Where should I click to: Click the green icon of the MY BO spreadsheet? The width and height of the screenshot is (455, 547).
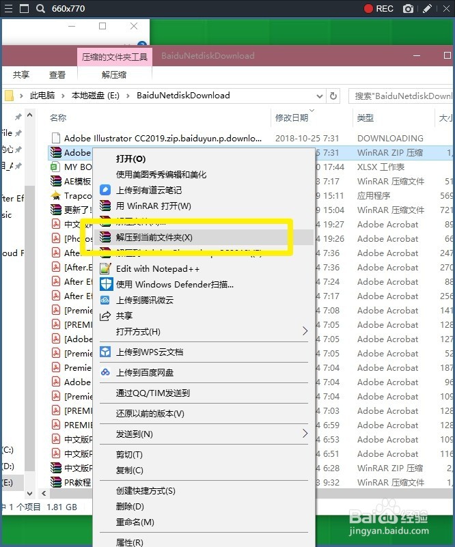[55, 167]
